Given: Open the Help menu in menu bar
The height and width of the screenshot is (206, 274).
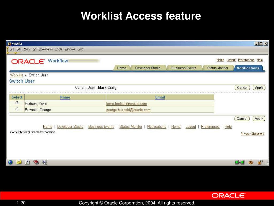Looking at the screenshot, I should pyautogui.click(x=80, y=49).
